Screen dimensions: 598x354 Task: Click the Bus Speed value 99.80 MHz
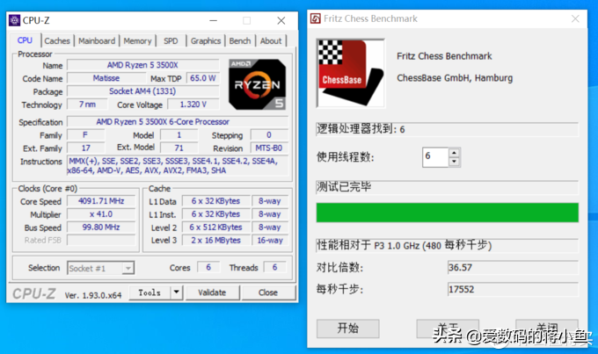101,228
